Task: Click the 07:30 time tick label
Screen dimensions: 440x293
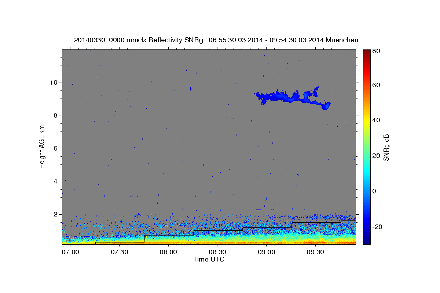Action: 119,252
